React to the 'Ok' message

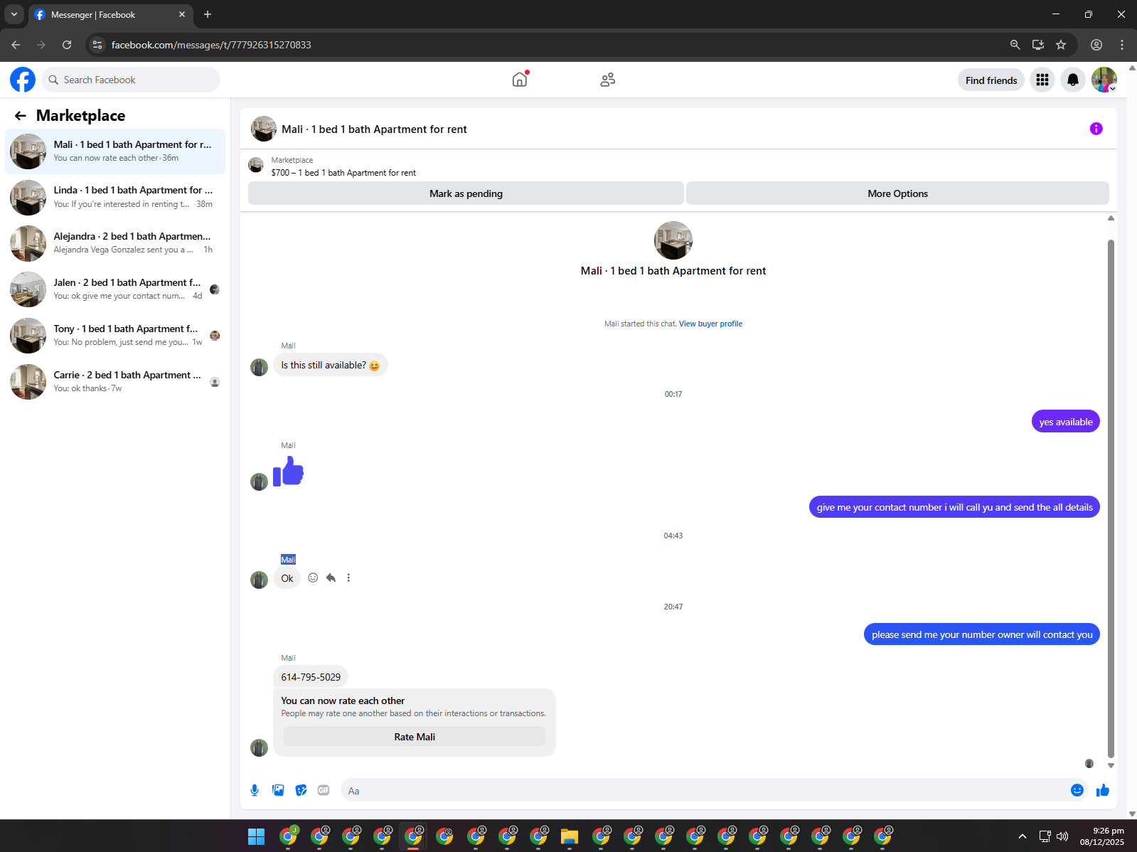click(x=313, y=577)
